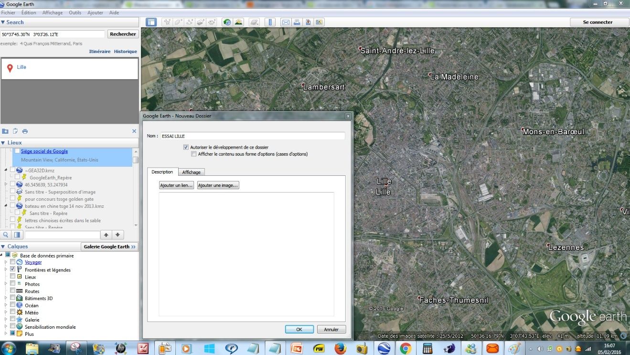Copy search results clipboard icon
630x355 pixels.
click(15, 131)
